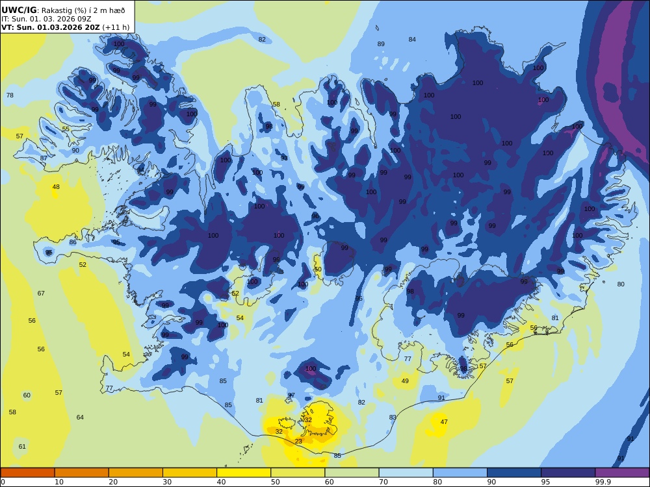This screenshot has height=487, width=650.
Task: Click the '10' legend tick label
Action: pos(59,482)
